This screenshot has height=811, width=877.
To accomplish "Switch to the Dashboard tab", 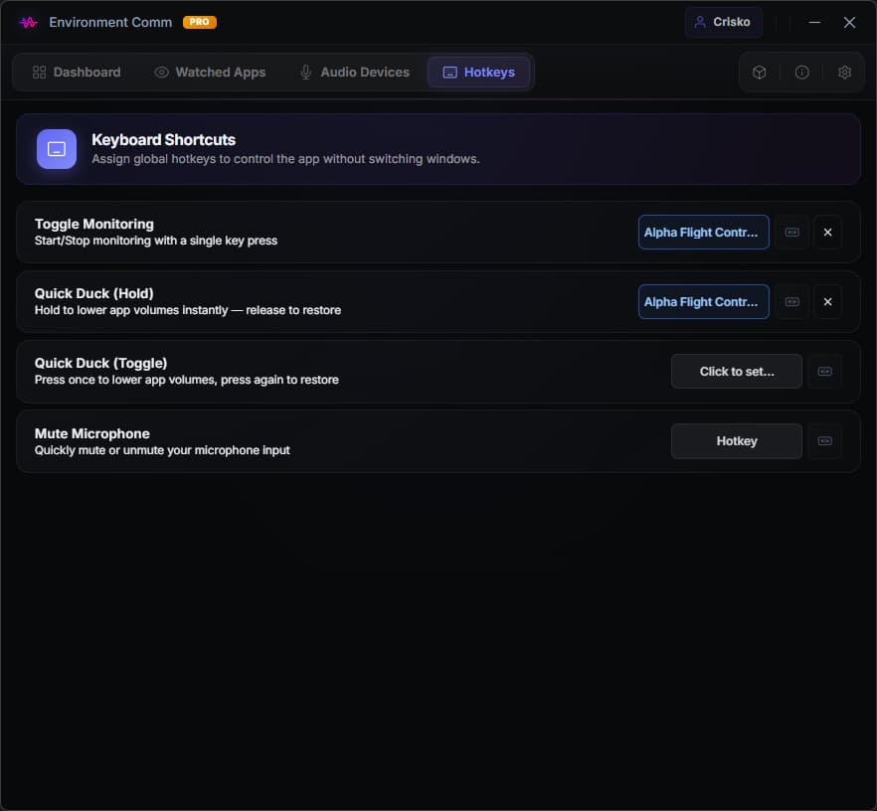I will (x=77, y=73).
